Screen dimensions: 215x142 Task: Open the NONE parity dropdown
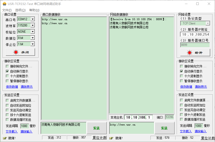pos(33,32)
